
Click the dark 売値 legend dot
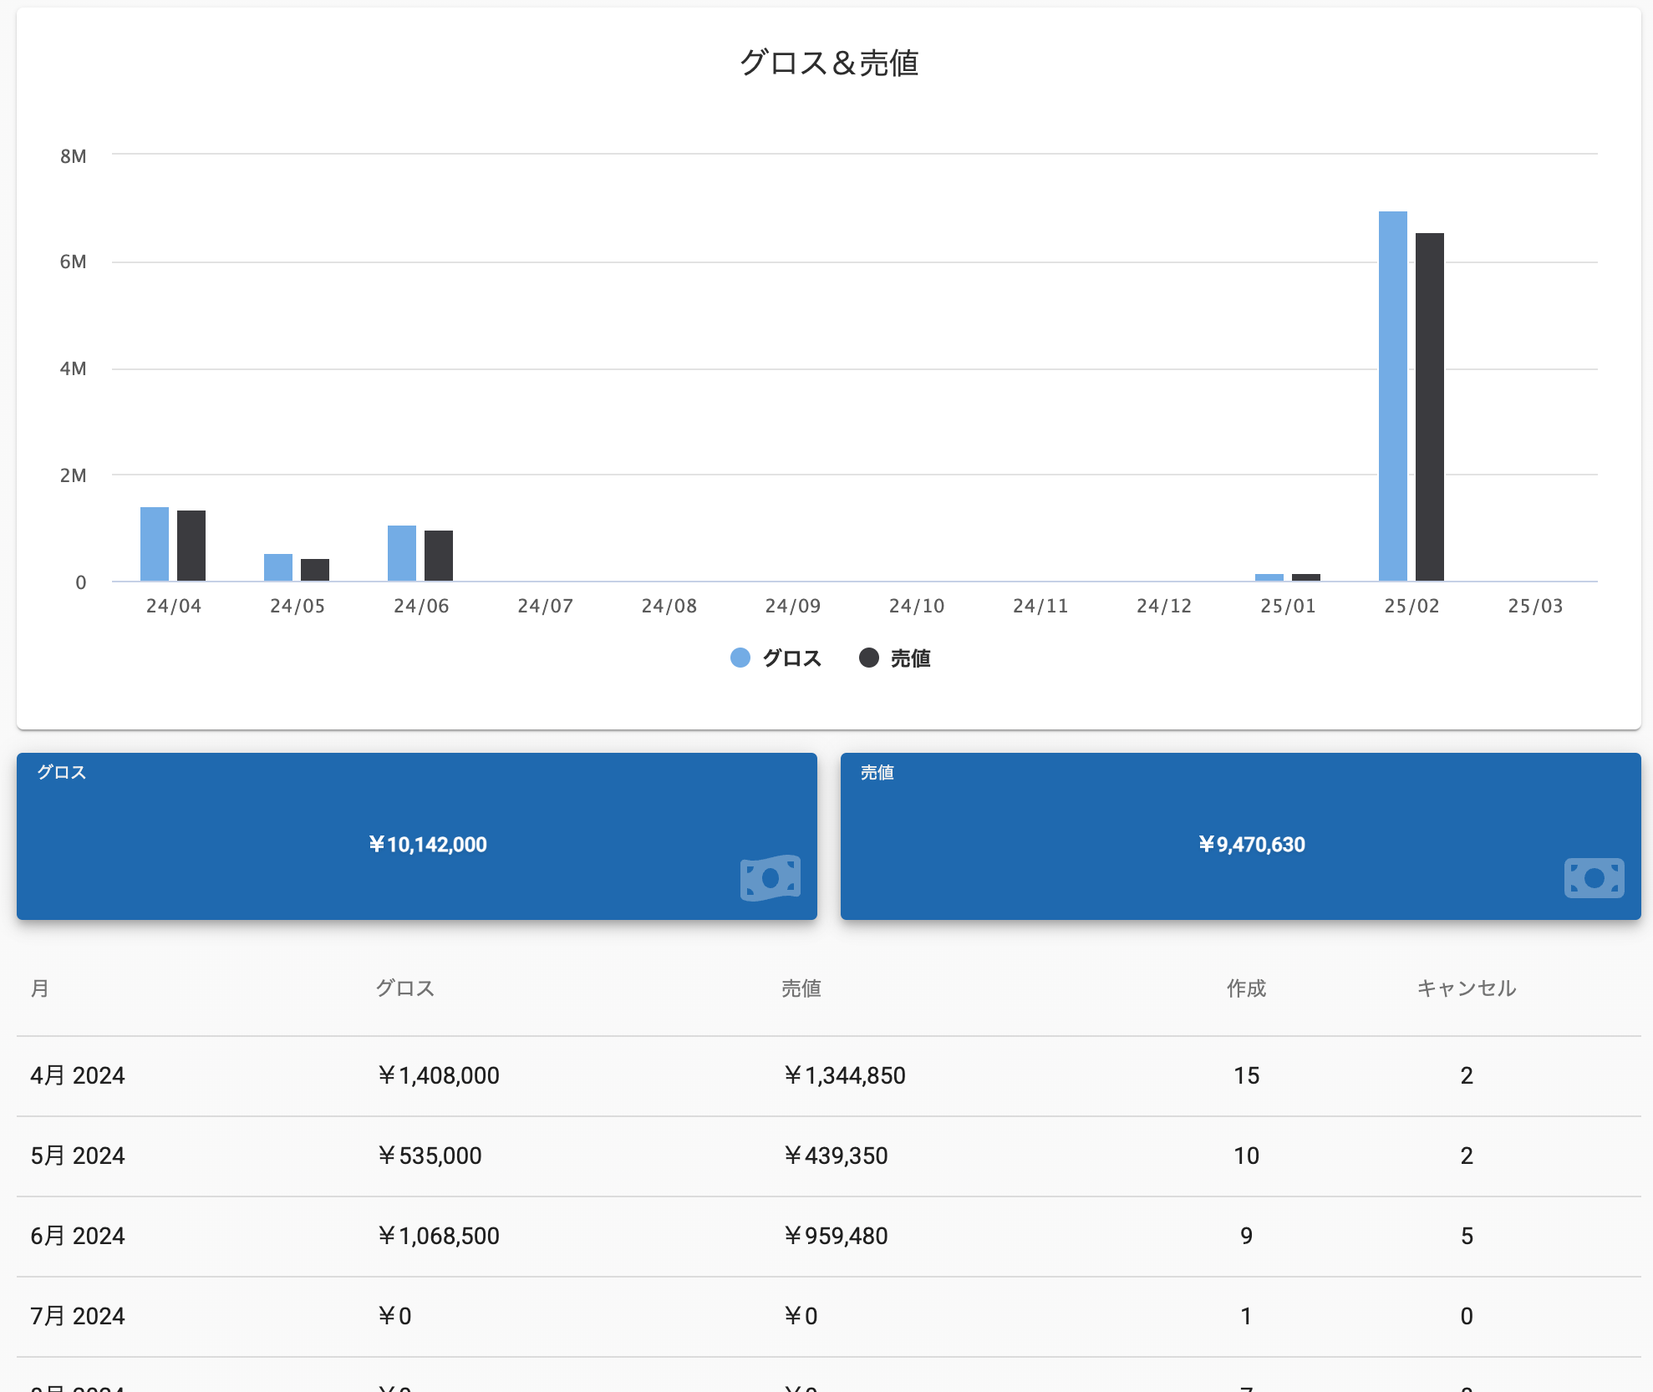[869, 658]
